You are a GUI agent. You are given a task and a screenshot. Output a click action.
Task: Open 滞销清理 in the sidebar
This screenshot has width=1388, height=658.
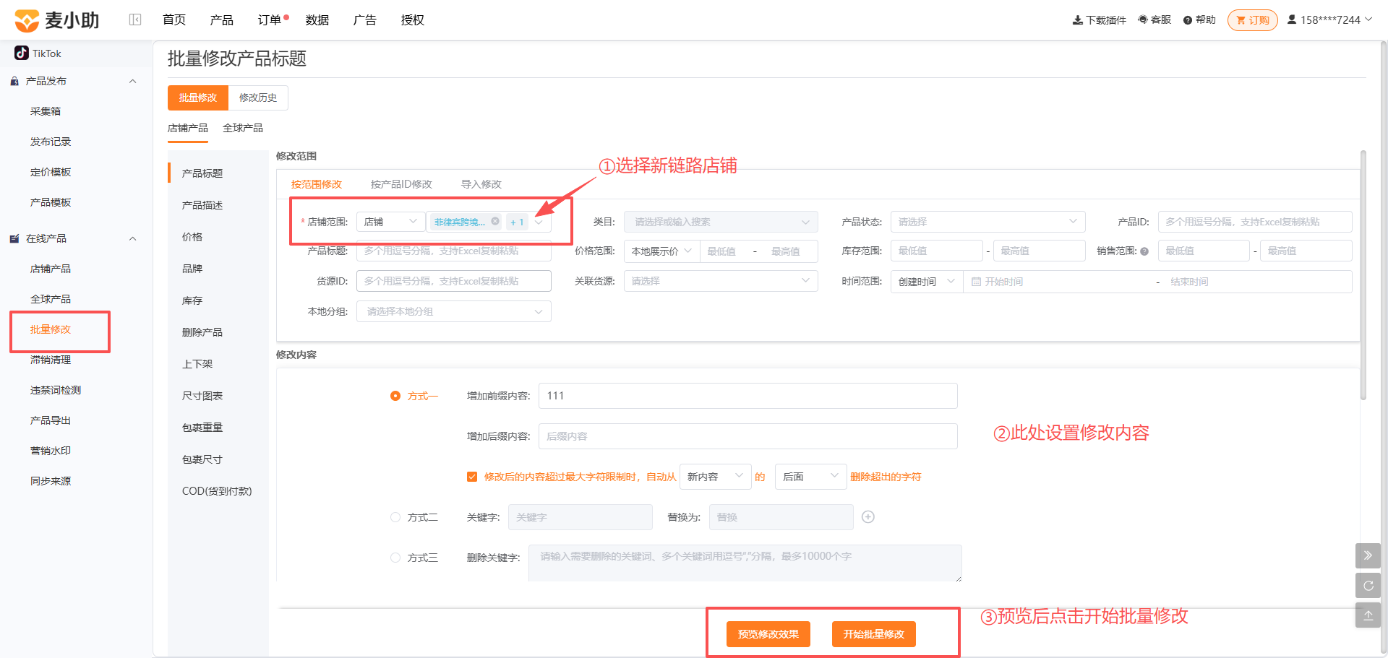pyautogui.click(x=51, y=360)
